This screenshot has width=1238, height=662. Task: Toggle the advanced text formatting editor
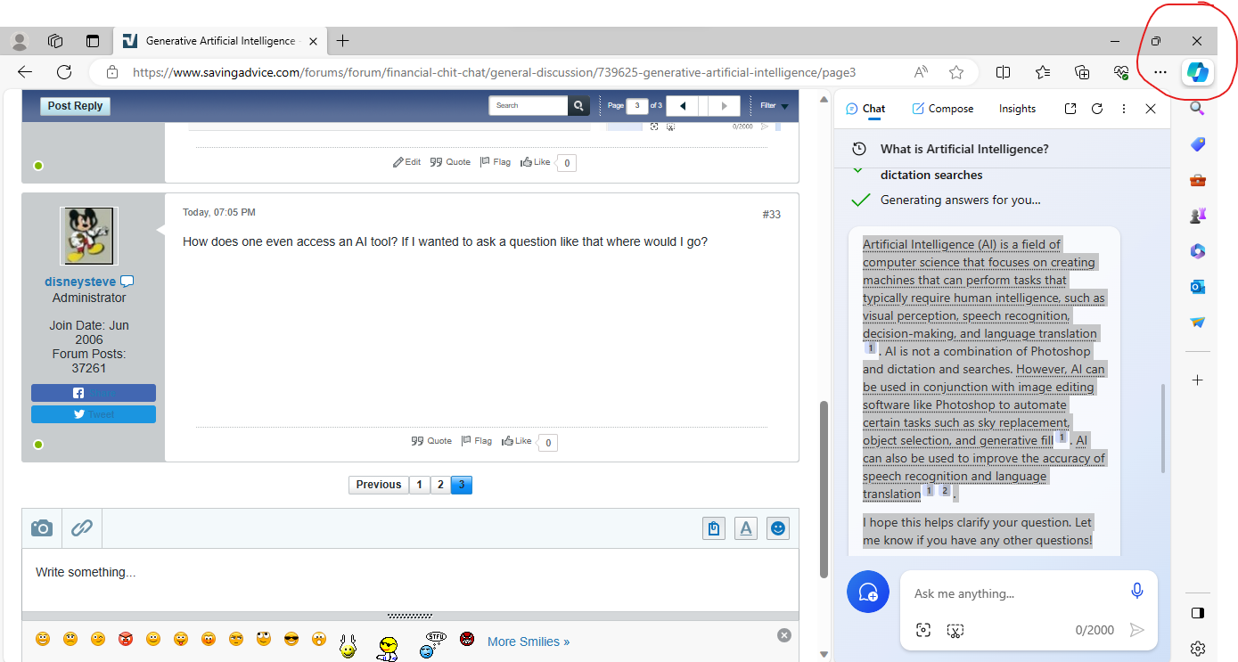coord(746,528)
